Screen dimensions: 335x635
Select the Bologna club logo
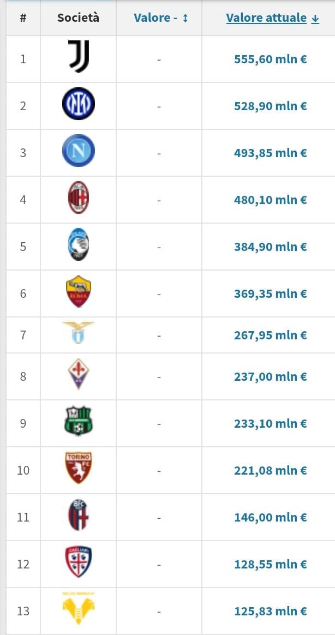click(x=78, y=516)
